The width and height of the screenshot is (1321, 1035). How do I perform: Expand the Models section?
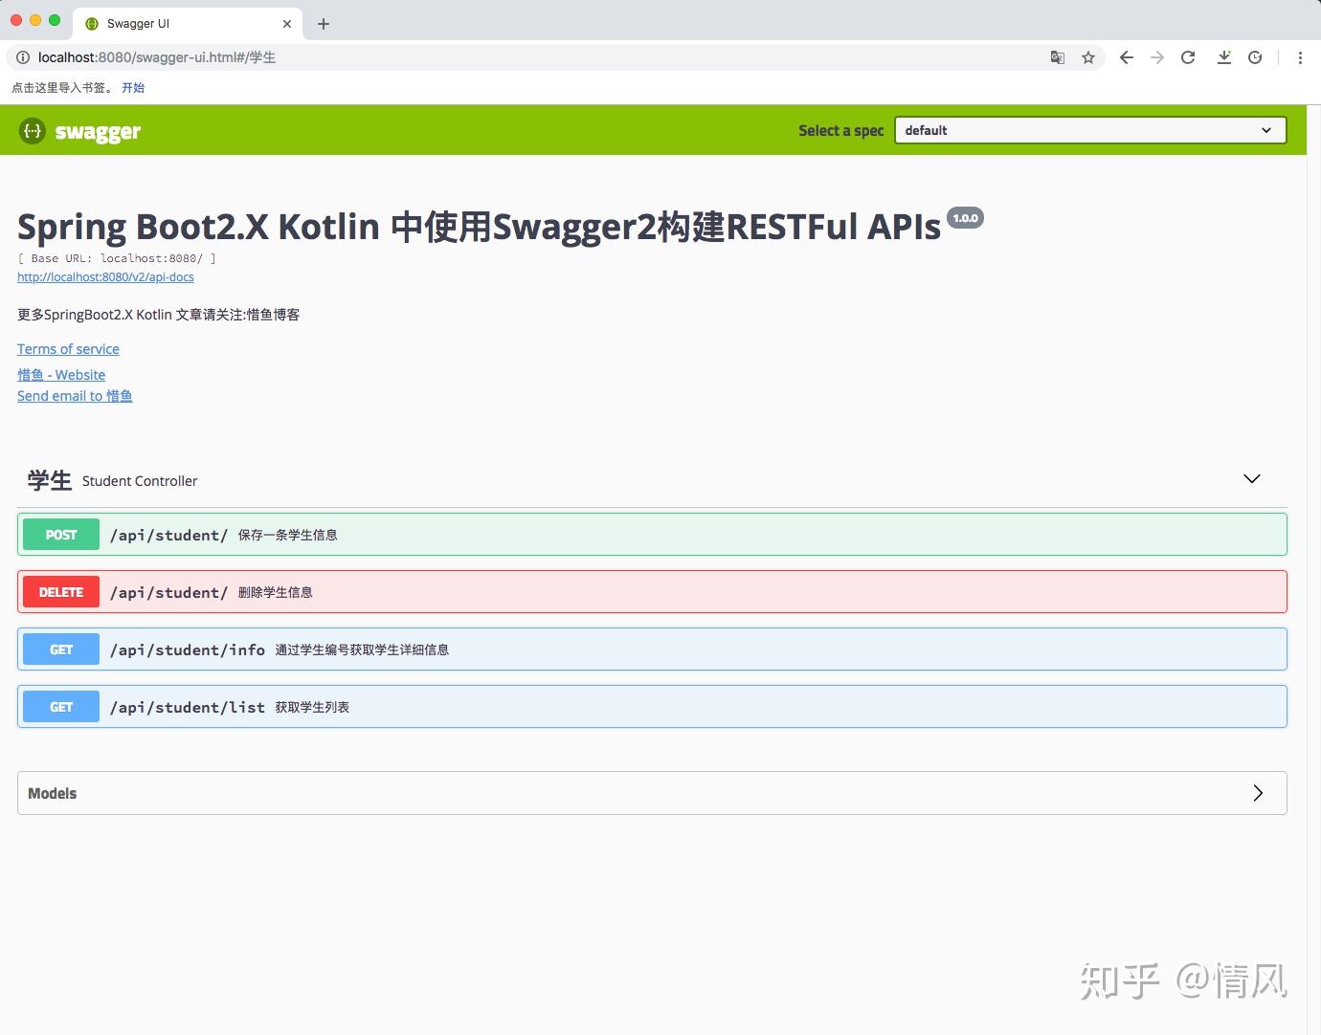pyautogui.click(x=1258, y=793)
